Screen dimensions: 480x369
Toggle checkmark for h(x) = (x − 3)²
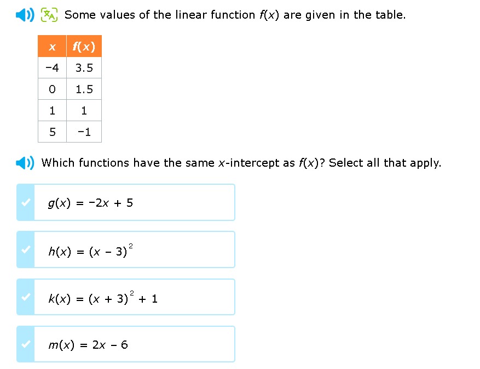tap(26, 249)
